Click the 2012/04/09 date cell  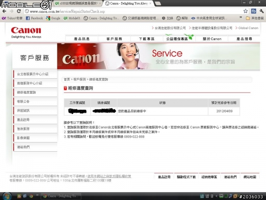point(224,111)
